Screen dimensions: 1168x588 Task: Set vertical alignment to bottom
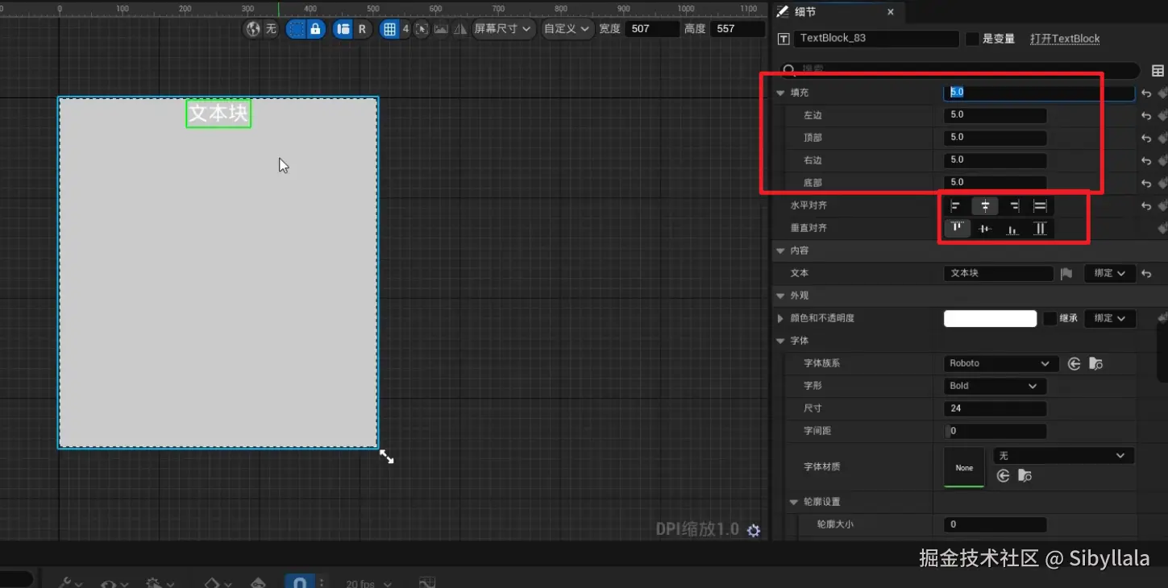[1013, 229]
